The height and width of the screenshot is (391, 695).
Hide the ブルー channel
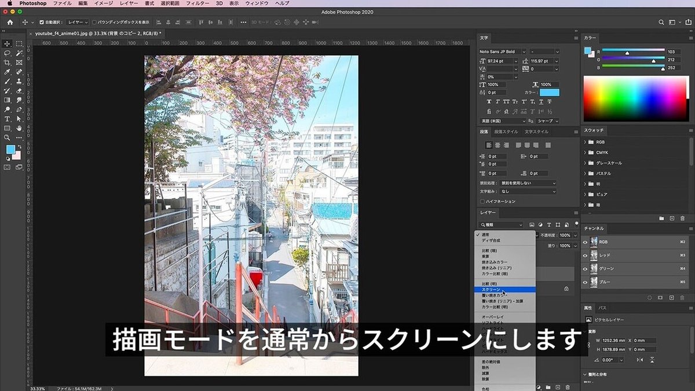coord(585,282)
